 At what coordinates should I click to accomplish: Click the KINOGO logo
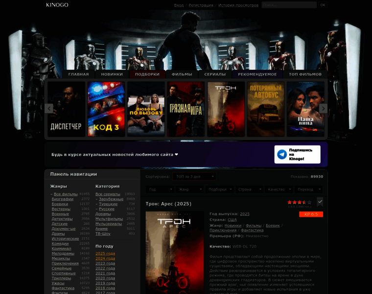click(57, 5)
